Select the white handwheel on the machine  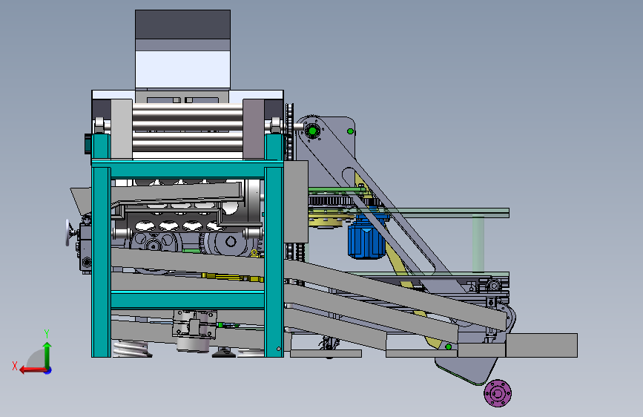tap(68, 233)
